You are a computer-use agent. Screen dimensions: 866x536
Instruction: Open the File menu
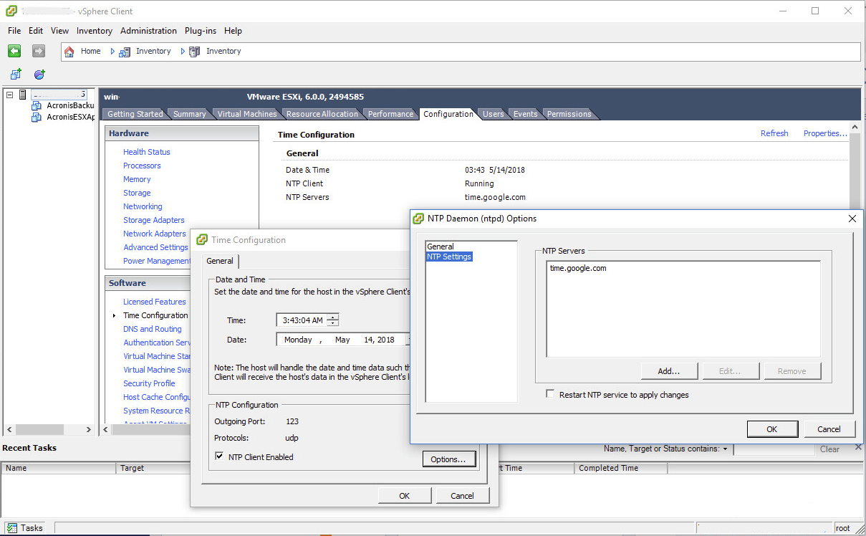point(14,31)
